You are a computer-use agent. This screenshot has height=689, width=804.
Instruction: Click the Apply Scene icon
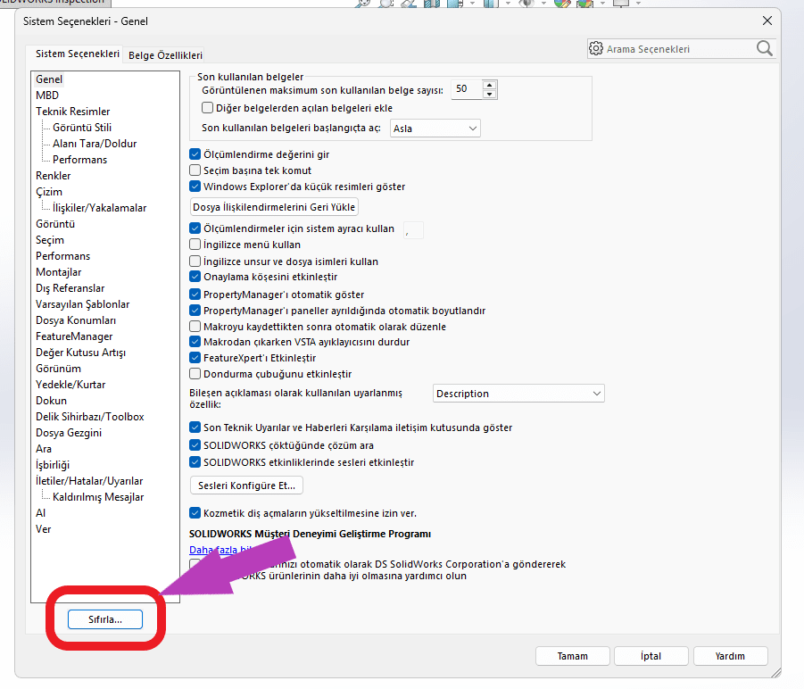pyautogui.click(x=585, y=4)
